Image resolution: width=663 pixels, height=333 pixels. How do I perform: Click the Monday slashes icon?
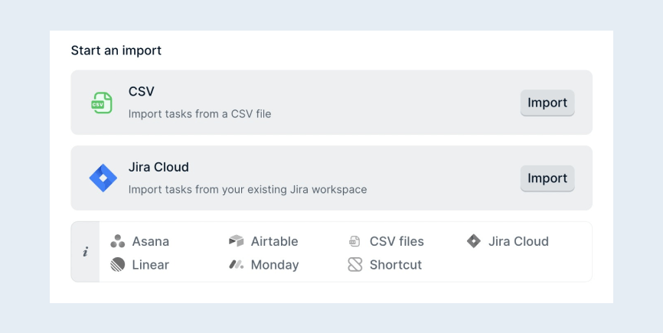coord(237,265)
